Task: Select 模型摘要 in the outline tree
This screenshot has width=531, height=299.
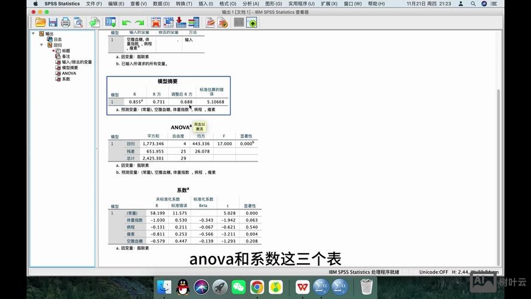Action: (70, 68)
